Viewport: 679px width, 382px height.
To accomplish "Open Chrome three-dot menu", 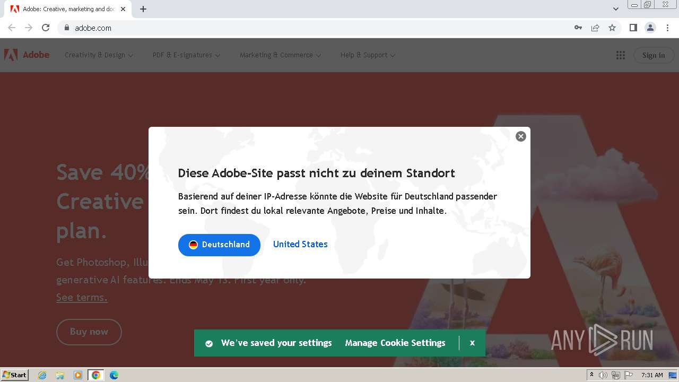I will pyautogui.click(x=667, y=28).
